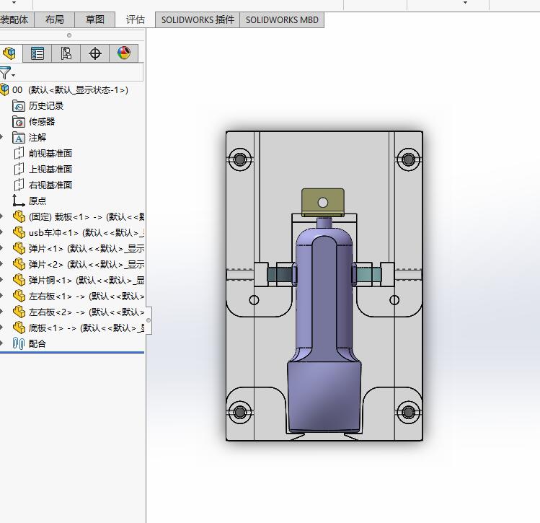Select the 注解 tree item
The image size is (540, 523).
37,138
